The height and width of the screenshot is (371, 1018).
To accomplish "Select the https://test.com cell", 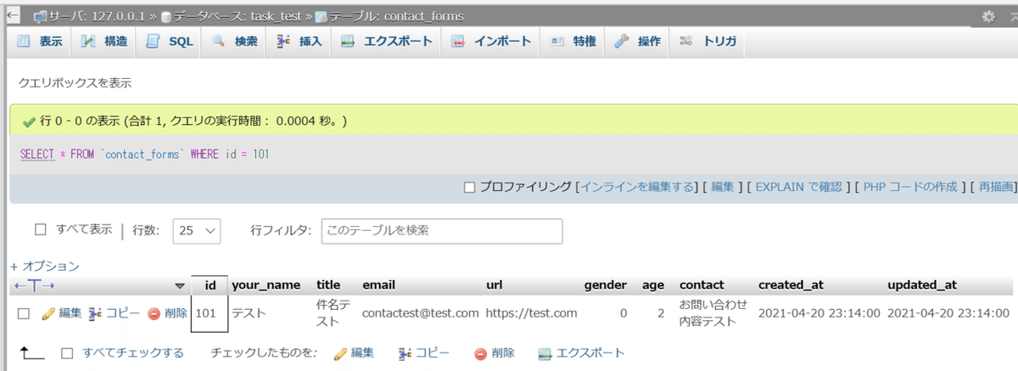I will (x=532, y=313).
